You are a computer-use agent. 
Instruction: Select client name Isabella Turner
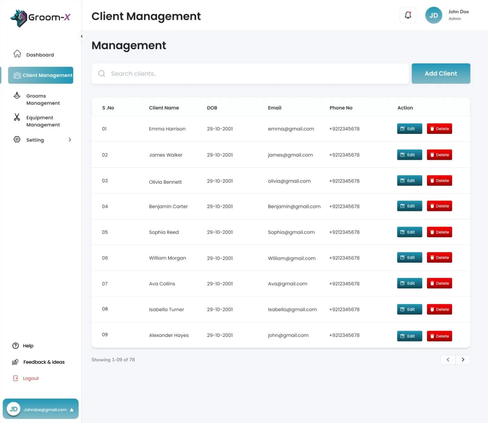click(166, 310)
